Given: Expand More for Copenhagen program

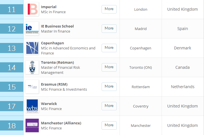Looking at the screenshot, I should (x=109, y=48).
